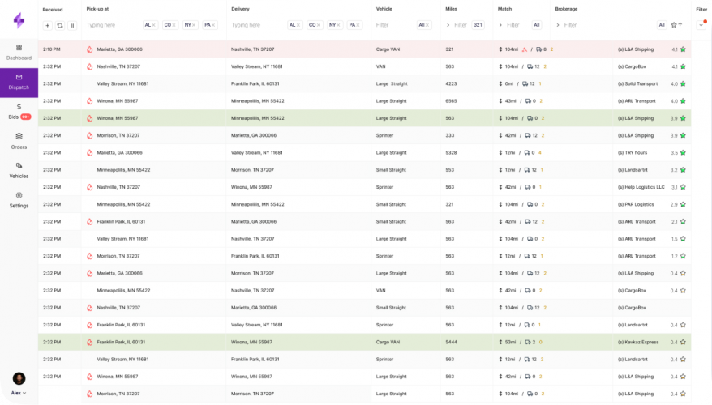
Task: Toggle star for L&A Shipping 4.1 row
Action: (x=683, y=49)
